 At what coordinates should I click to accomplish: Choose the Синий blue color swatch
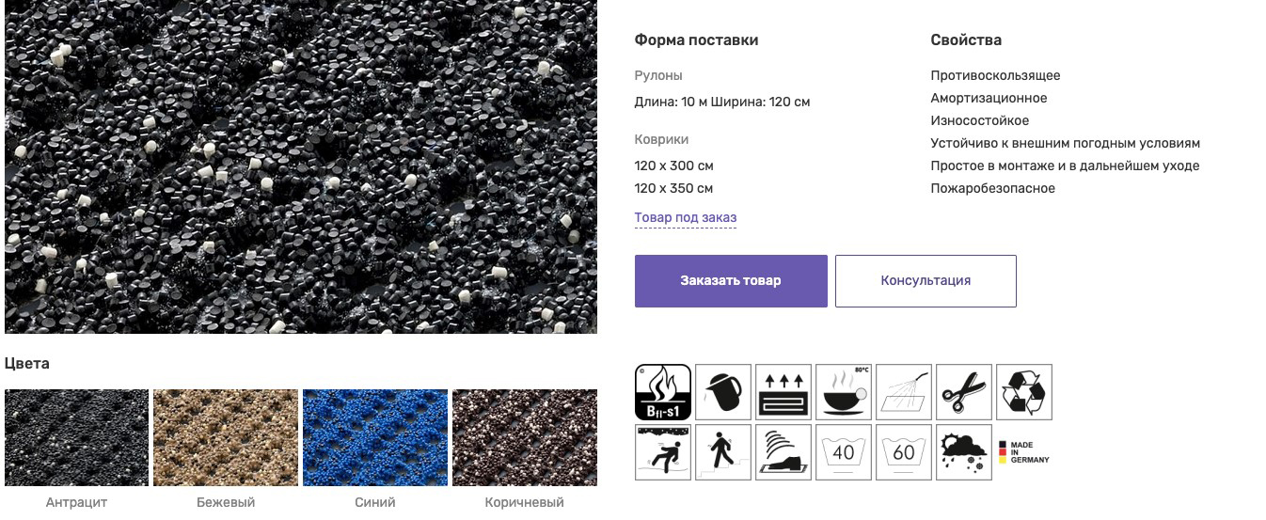(x=375, y=438)
